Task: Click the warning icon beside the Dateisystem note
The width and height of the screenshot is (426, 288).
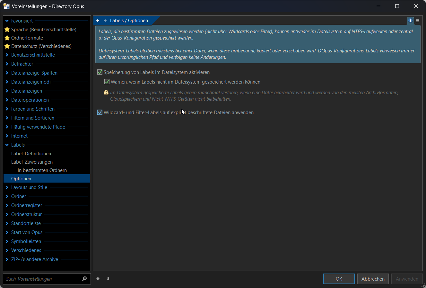Action: [106, 92]
